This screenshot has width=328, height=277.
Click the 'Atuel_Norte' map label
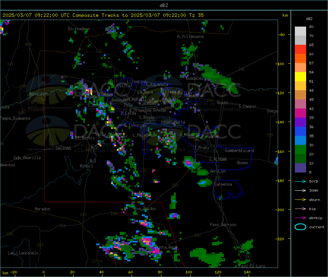(173, 122)
